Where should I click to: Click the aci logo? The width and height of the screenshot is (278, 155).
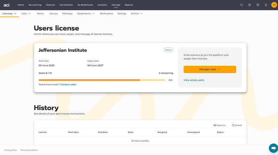[6, 5]
